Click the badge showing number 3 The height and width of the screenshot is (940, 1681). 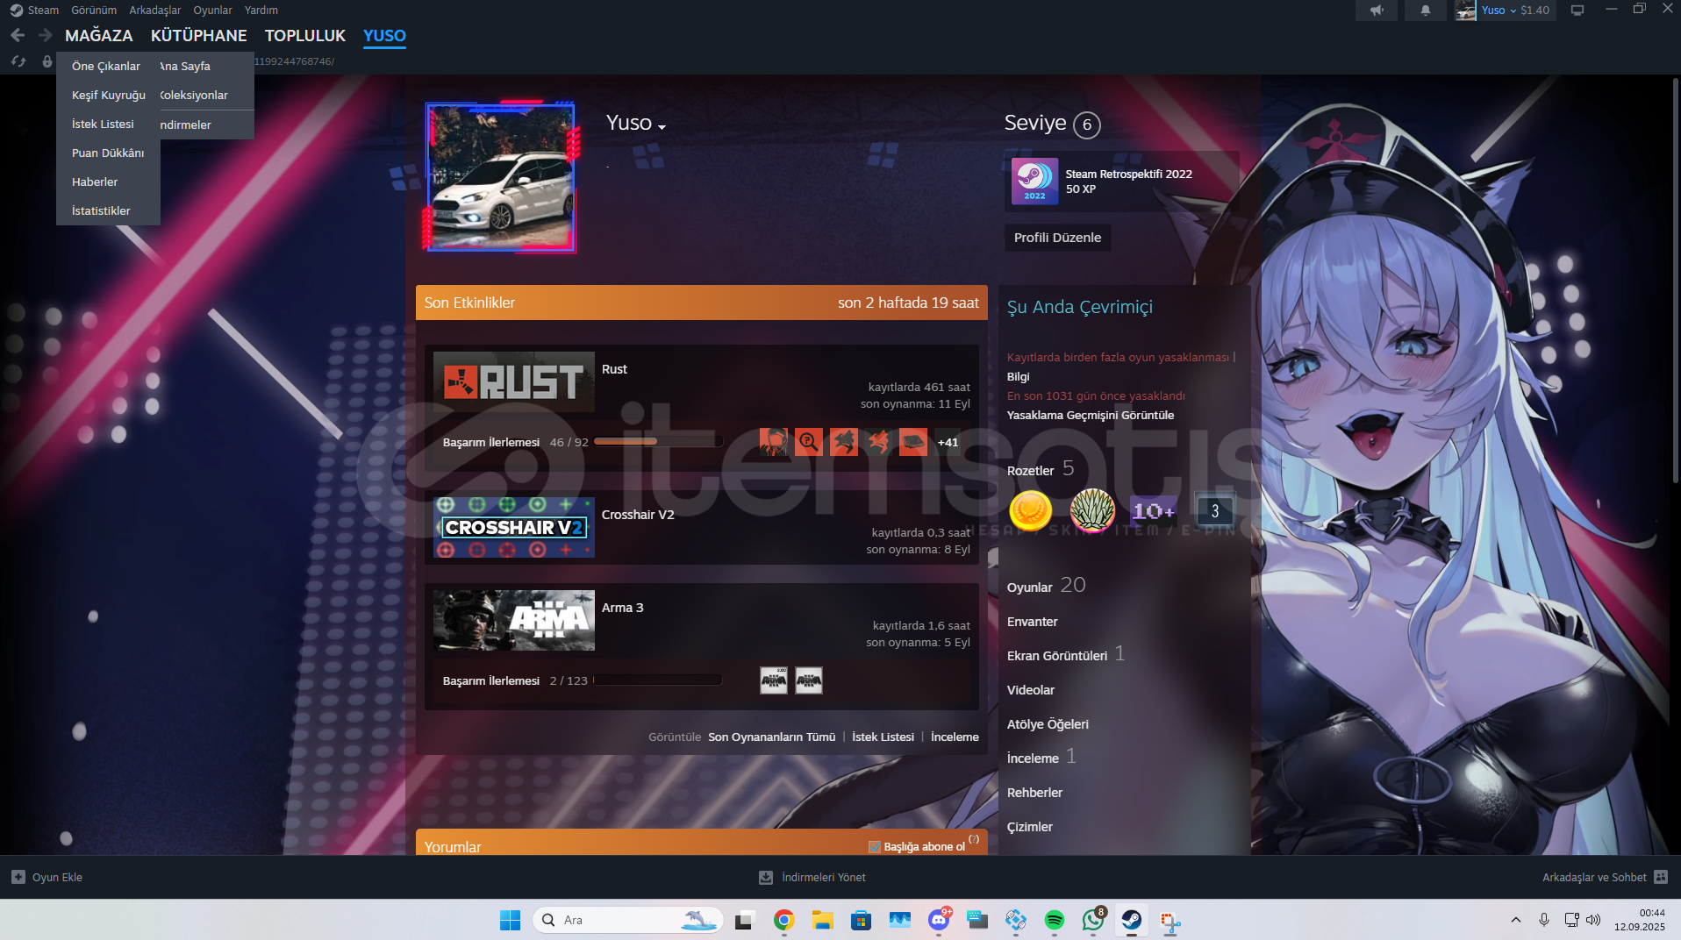pos(1215,510)
